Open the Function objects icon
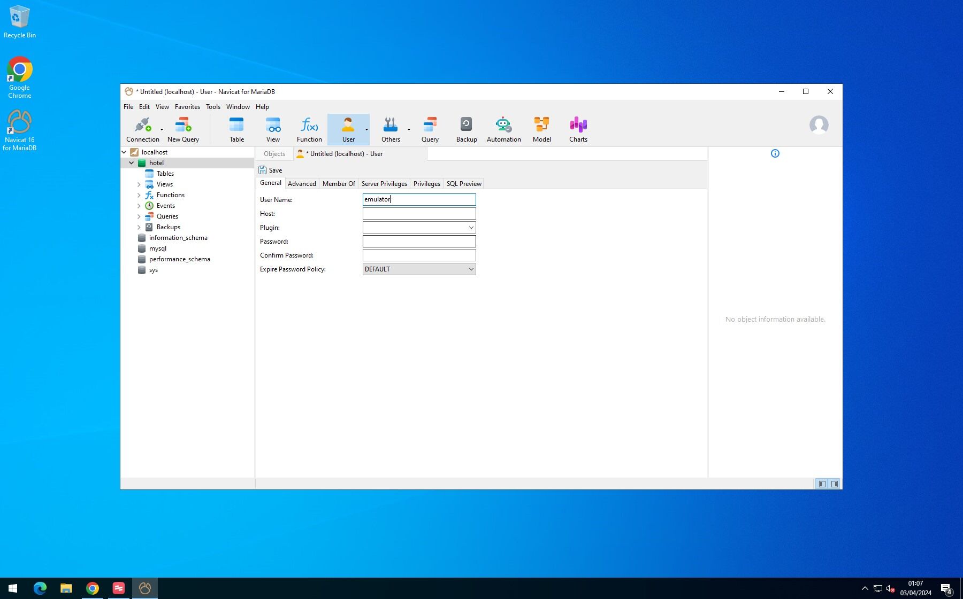Image resolution: width=963 pixels, height=599 pixels. click(309, 129)
